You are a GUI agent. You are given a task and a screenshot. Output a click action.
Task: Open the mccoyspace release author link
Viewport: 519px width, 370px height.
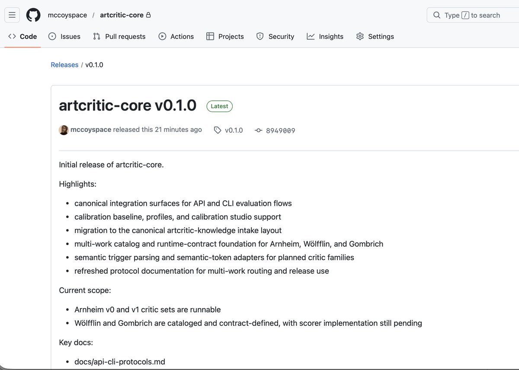pos(91,130)
